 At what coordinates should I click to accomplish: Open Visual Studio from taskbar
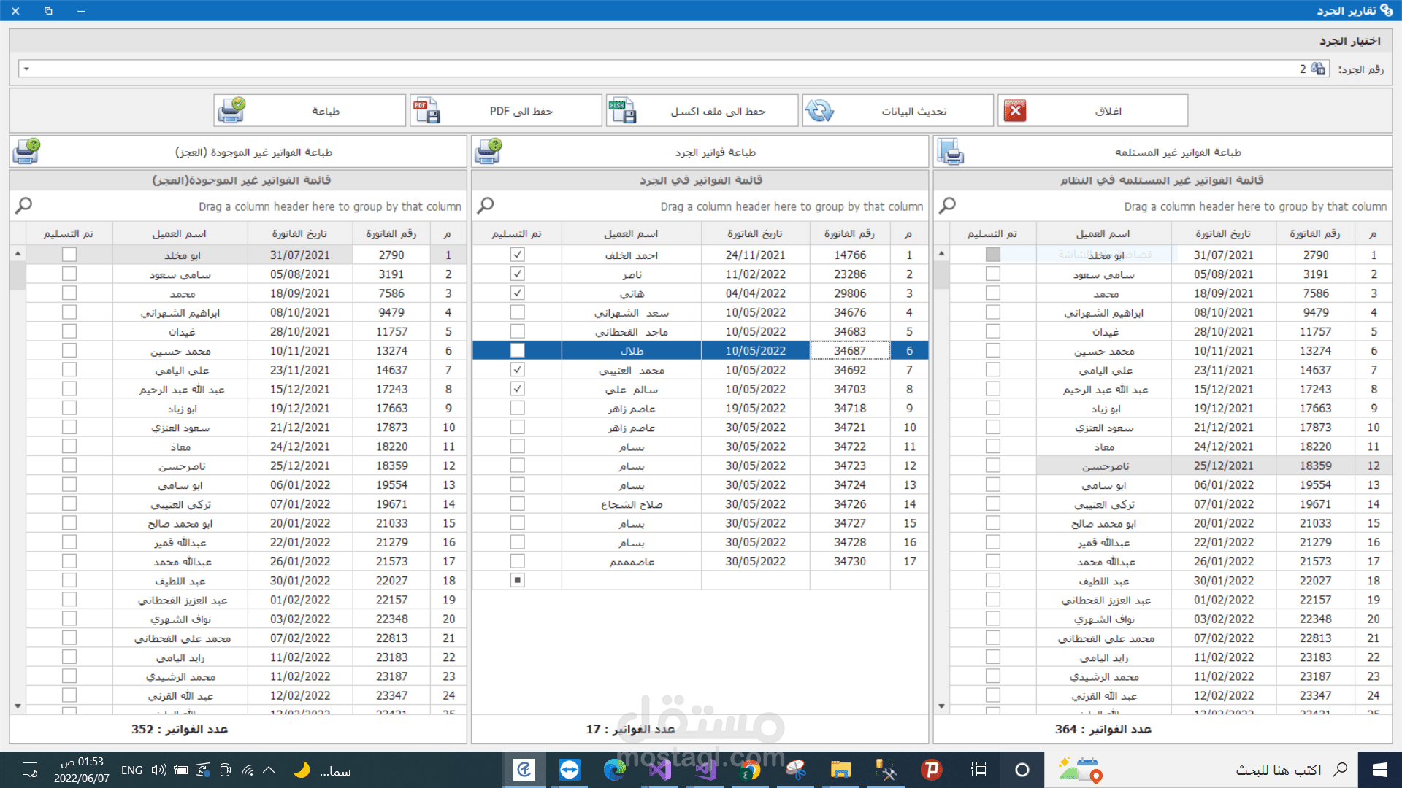pos(659,770)
